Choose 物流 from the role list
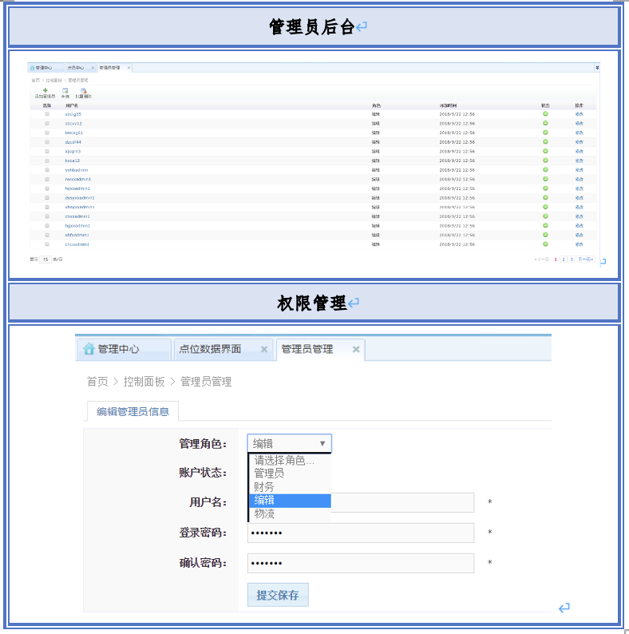Image resolution: width=629 pixels, height=634 pixels. pyautogui.click(x=264, y=514)
